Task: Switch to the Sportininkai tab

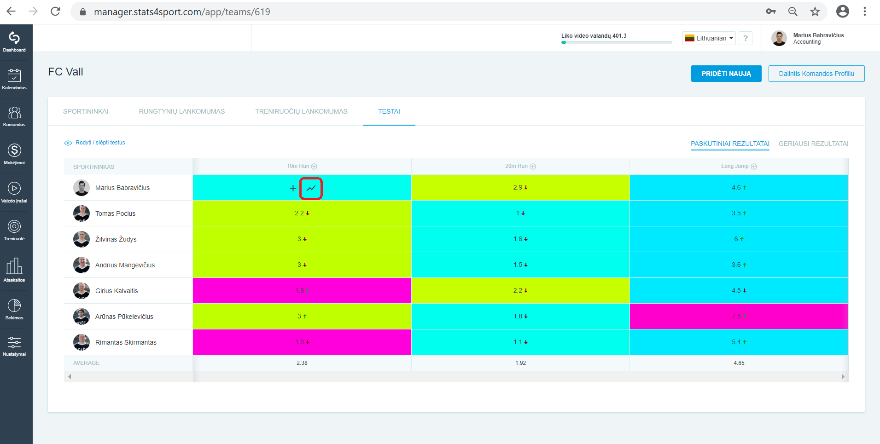Action: 86,111
